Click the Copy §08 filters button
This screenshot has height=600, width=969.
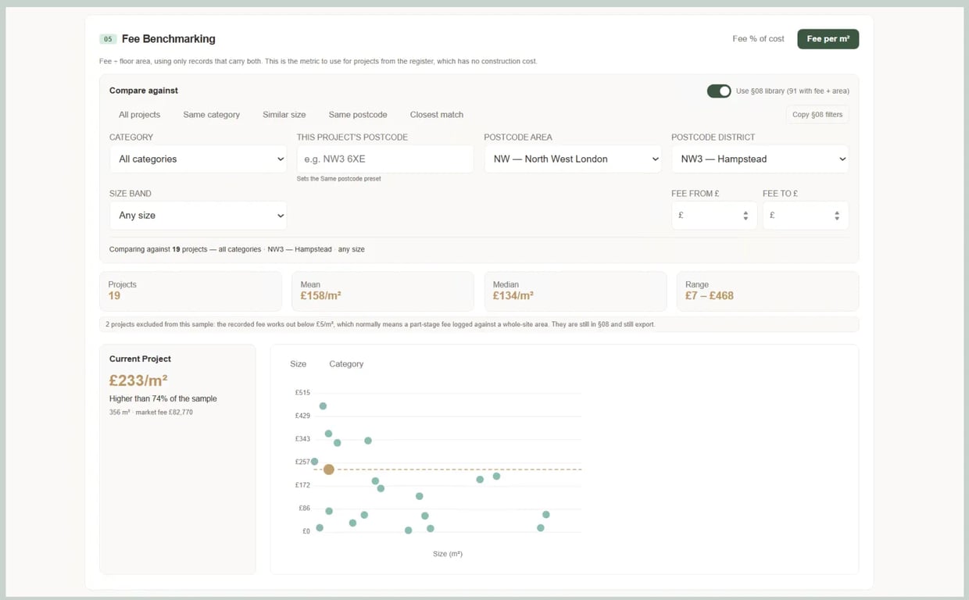tap(817, 115)
